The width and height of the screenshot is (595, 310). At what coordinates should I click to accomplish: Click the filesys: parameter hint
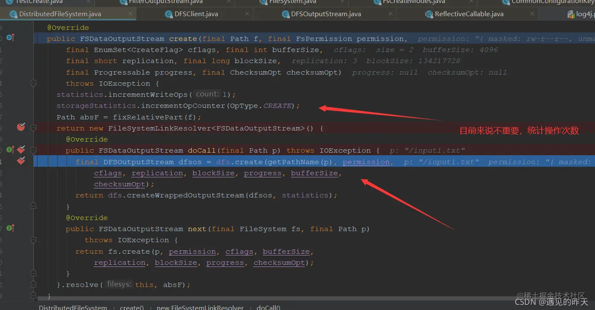119,284
